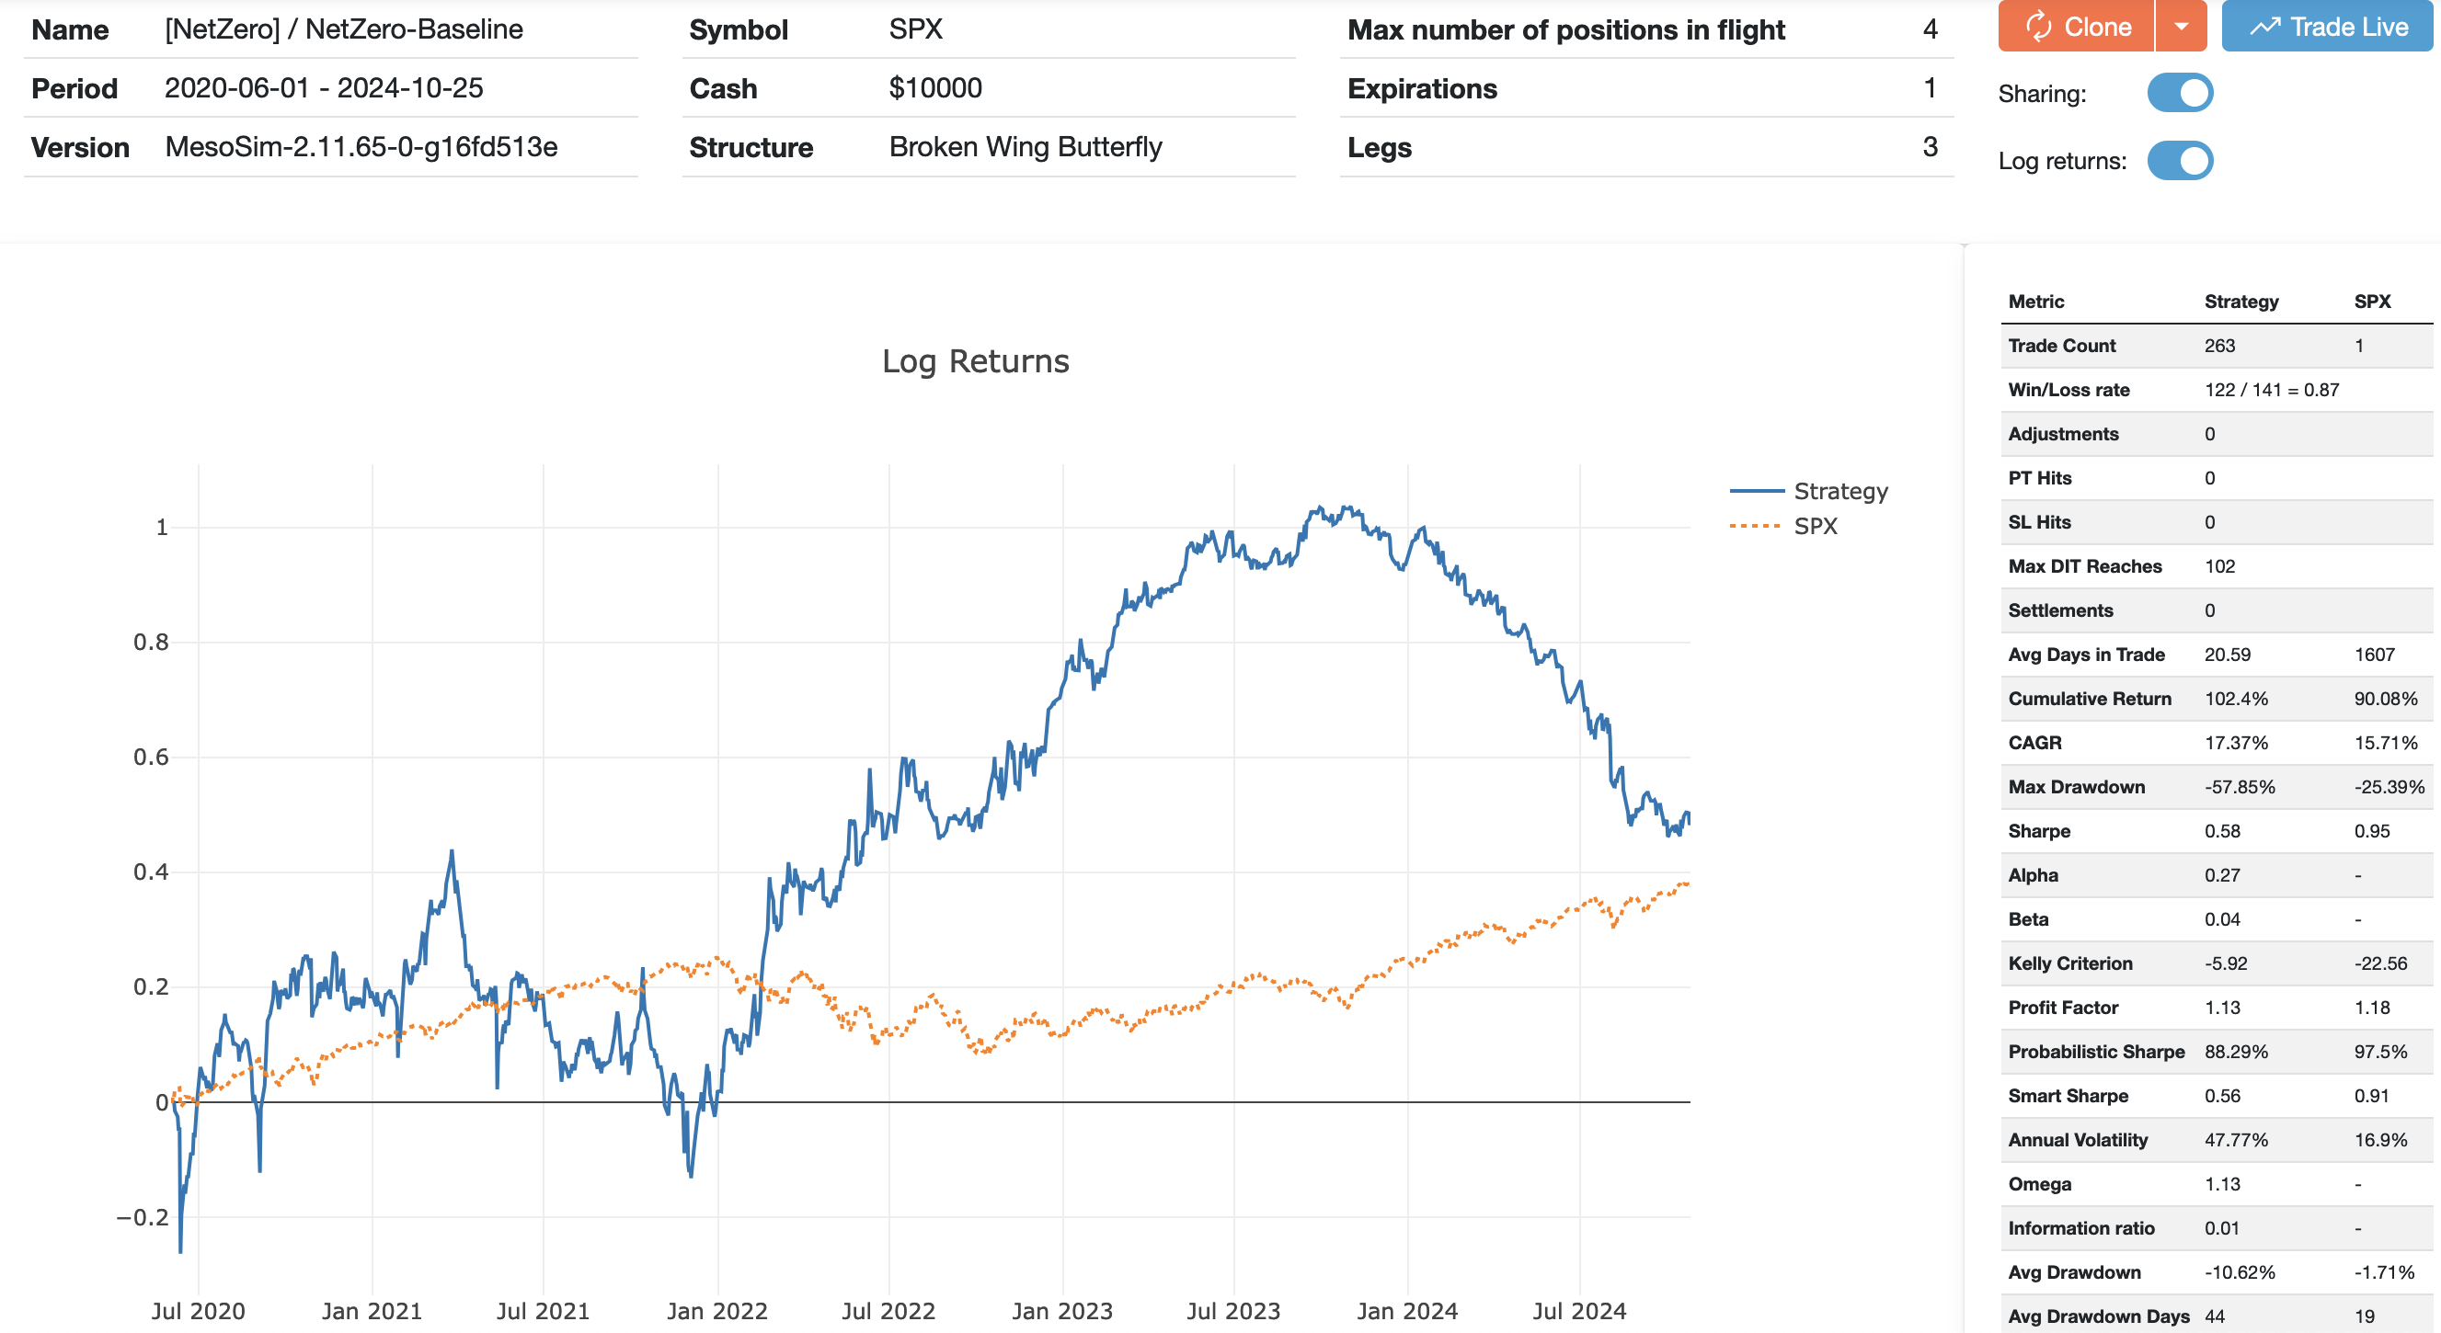Click the SPX column header in metrics table
This screenshot has width=2441, height=1333.
point(2372,302)
